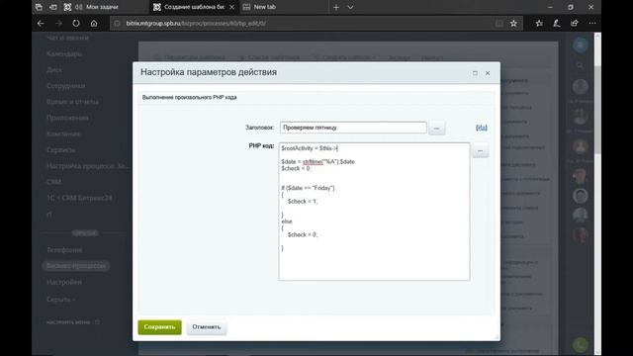The width and height of the screenshot is (633, 356).
Task: Click the Отменить button
Action: pos(207,327)
